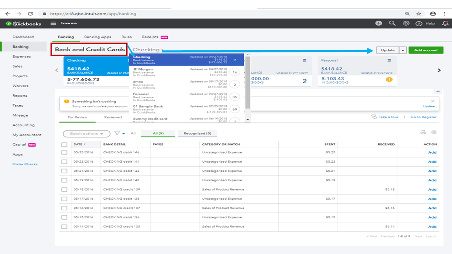Viewport: 452px width, 254px height.
Task: Click the browser back arrow
Action: point(8,14)
